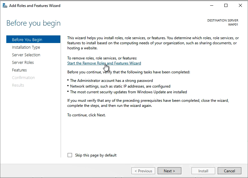
Task: Go to the Installation Type step
Action: click(26, 47)
